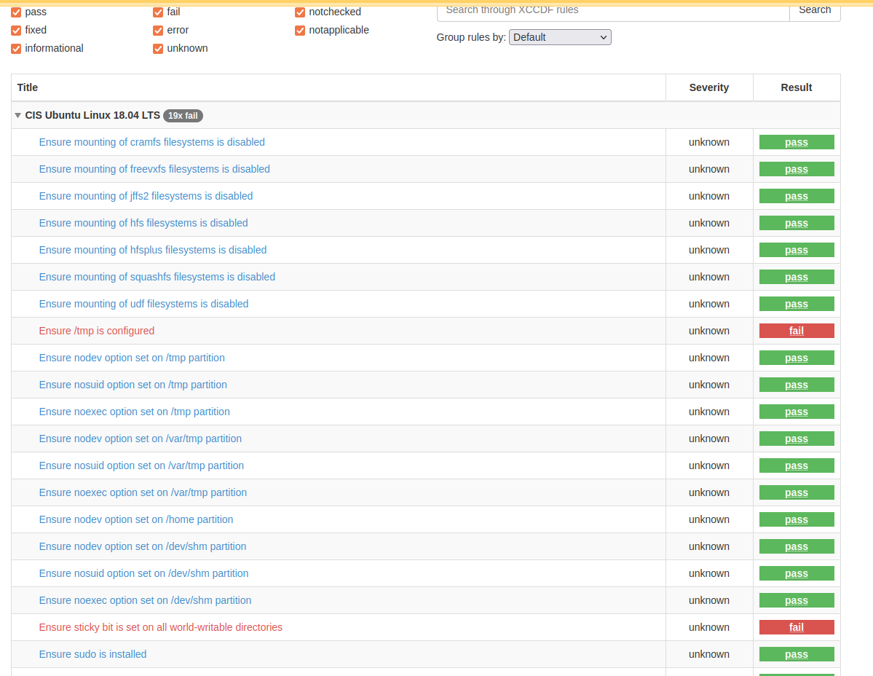Viewport: 873px width, 676px height.
Task: Toggle the fail filter checkbox
Action: point(158,12)
